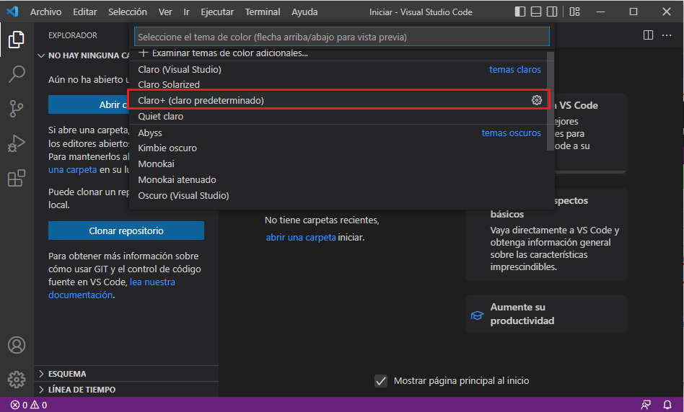Screen dimensions: 684x412
Task: Click the theme search input field
Action: click(x=341, y=37)
